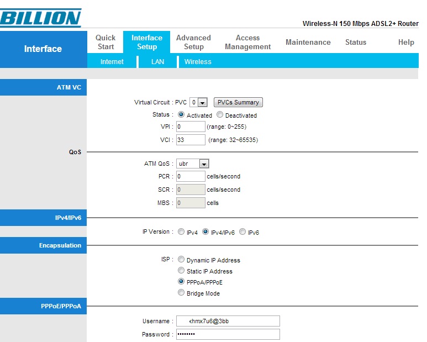427x342 pixels.
Task: Go to the Access Management tab
Action: (248, 42)
